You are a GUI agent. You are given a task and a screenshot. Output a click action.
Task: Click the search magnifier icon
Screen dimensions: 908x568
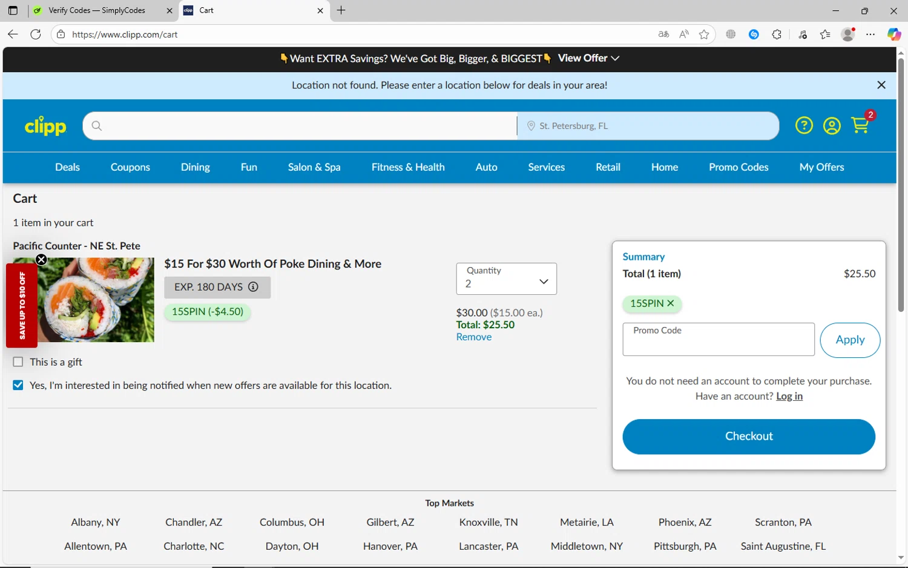tap(97, 126)
